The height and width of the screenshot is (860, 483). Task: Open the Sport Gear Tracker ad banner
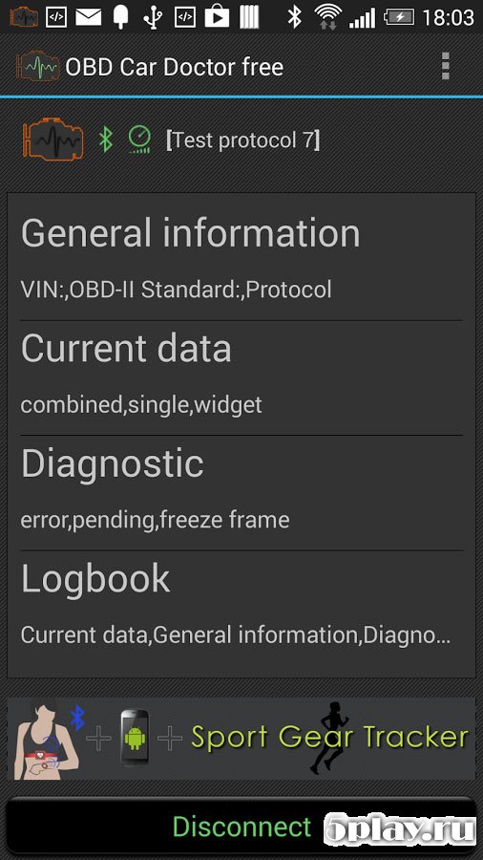pyautogui.click(x=241, y=739)
